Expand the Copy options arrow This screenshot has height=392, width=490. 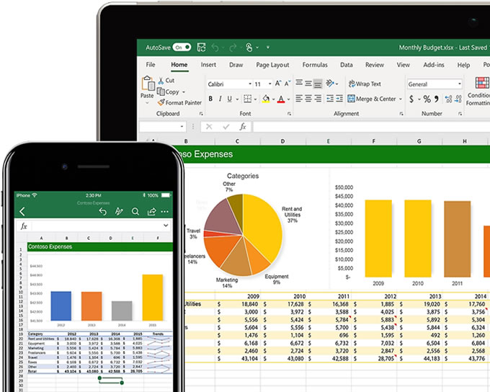(x=184, y=92)
